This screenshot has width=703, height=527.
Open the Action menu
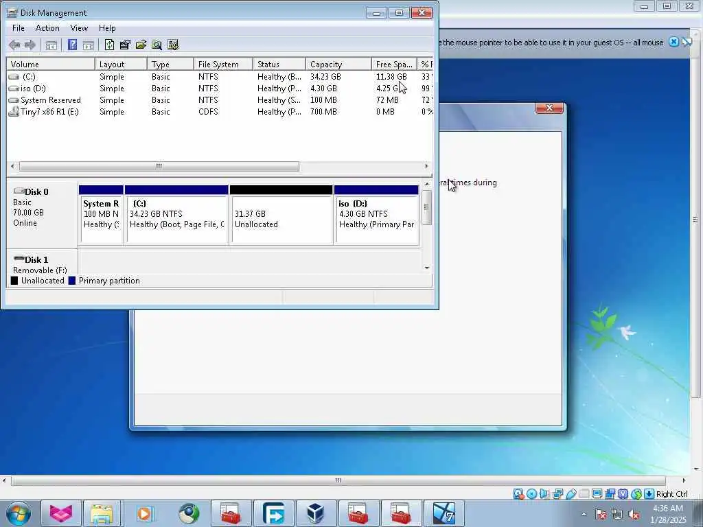(x=47, y=27)
